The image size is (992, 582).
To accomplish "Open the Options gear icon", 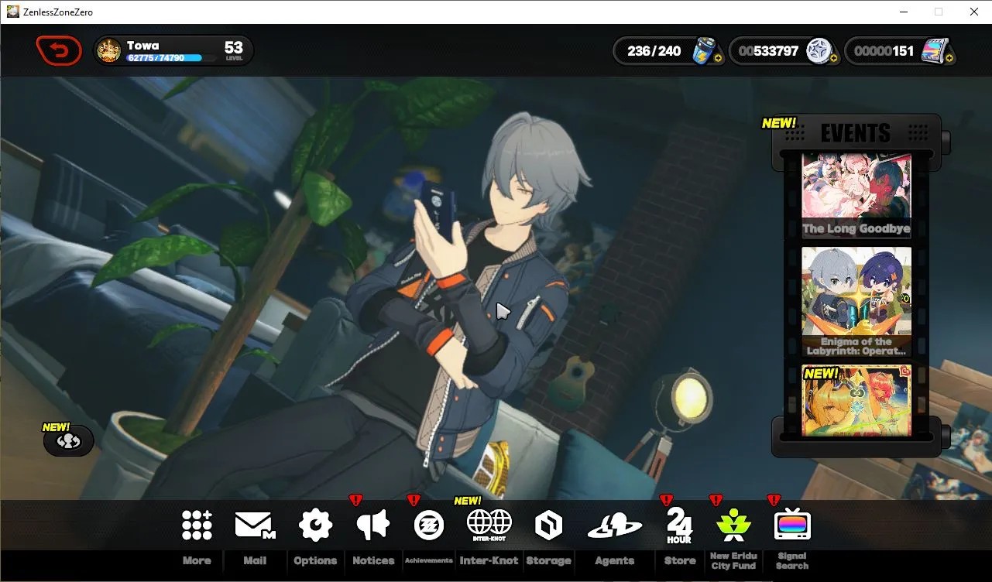I will click(x=315, y=525).
